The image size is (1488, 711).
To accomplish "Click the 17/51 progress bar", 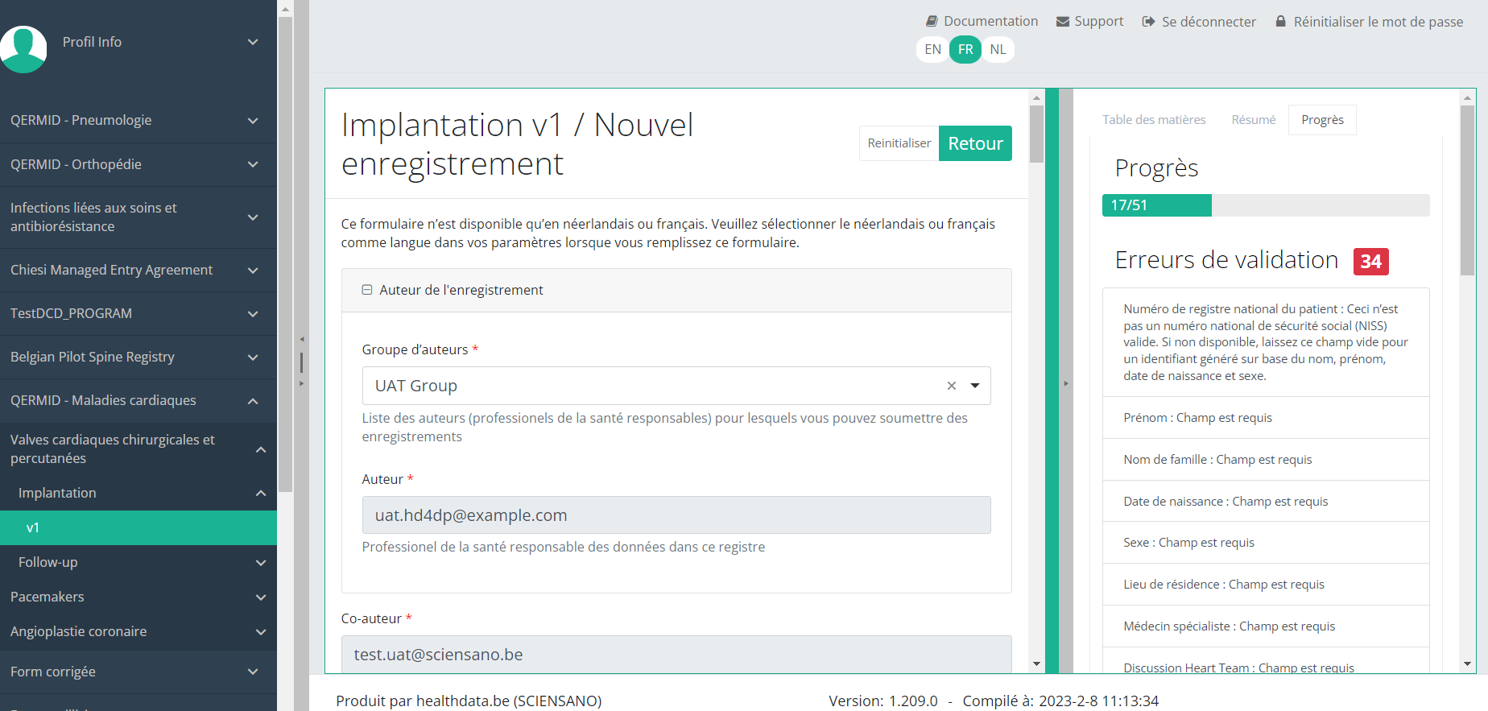I will tap(1265, 205).
